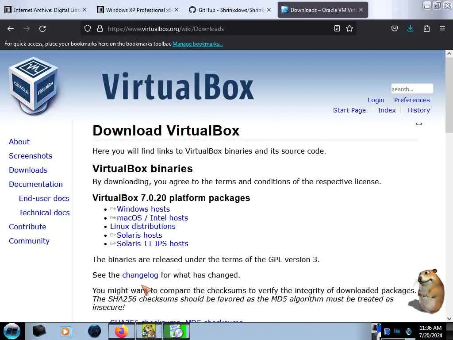
Task: Open the Preferences link
Action: tap(412, 100)
